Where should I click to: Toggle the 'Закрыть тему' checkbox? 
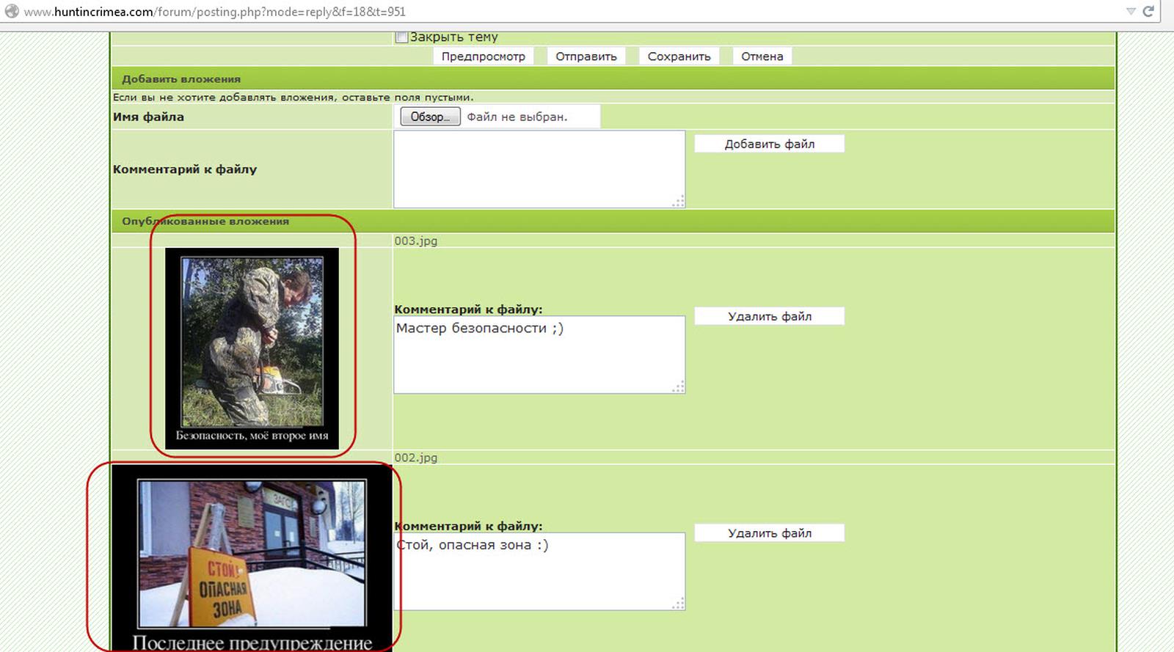[401, 37]
